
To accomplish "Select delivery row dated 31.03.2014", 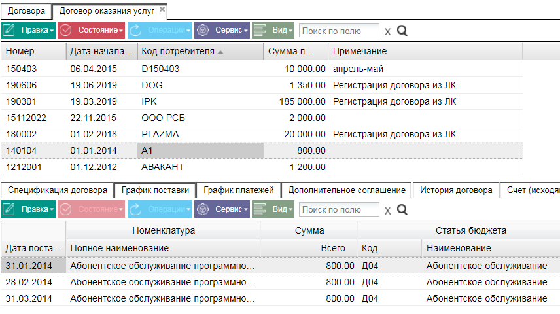I will pos(281,298).
